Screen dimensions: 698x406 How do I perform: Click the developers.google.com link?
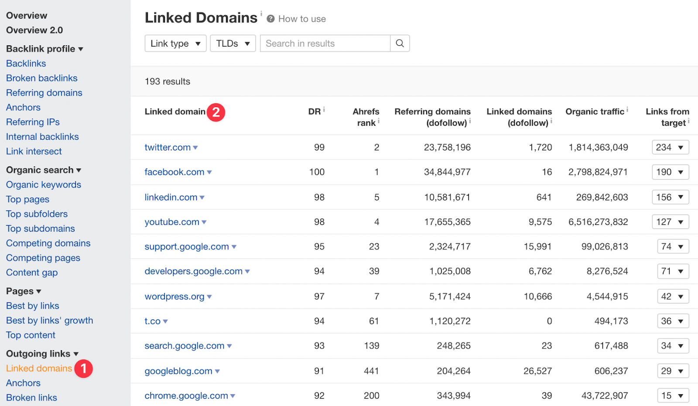click(x=194, y=271)
